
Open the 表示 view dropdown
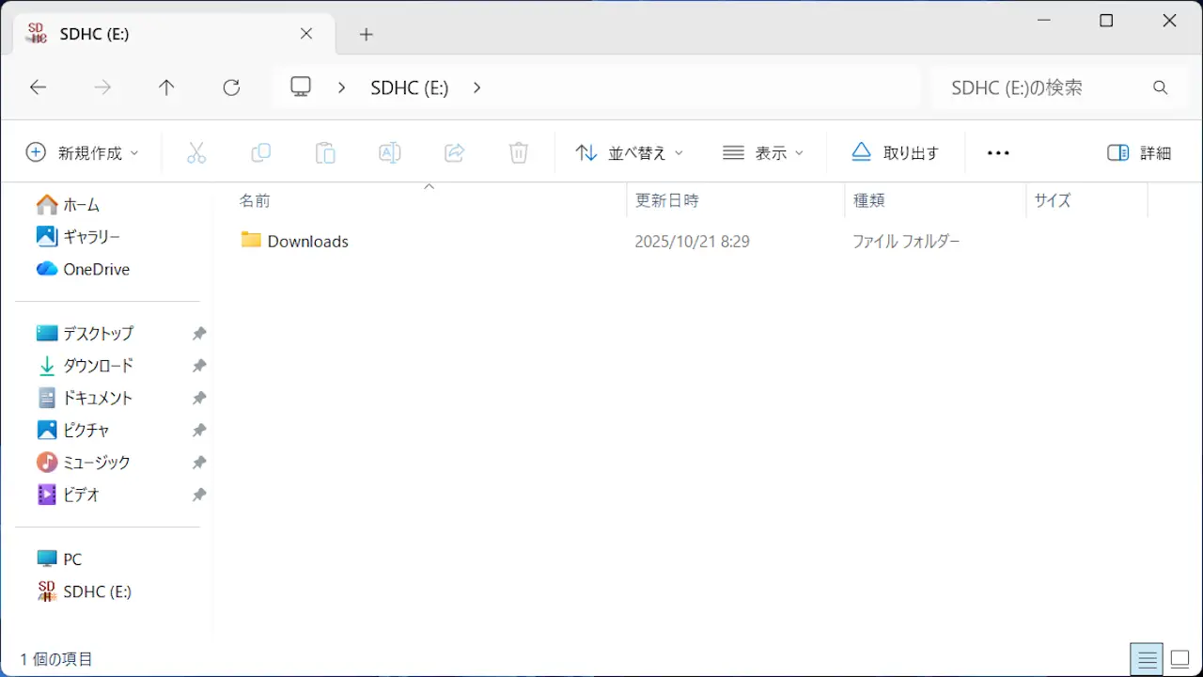coord(763,152)
